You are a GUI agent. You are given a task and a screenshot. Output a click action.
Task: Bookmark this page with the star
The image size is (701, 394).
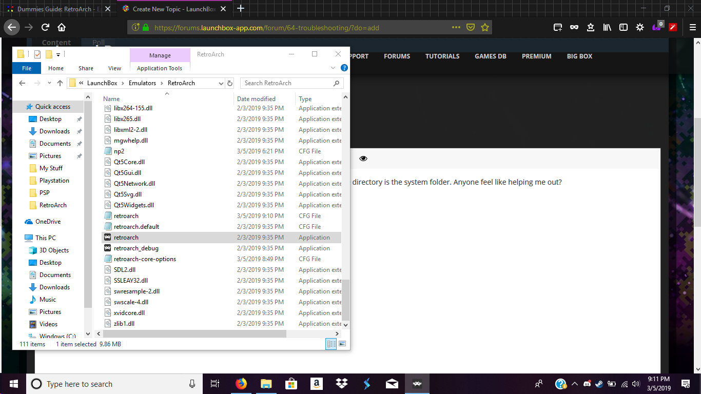484,28
